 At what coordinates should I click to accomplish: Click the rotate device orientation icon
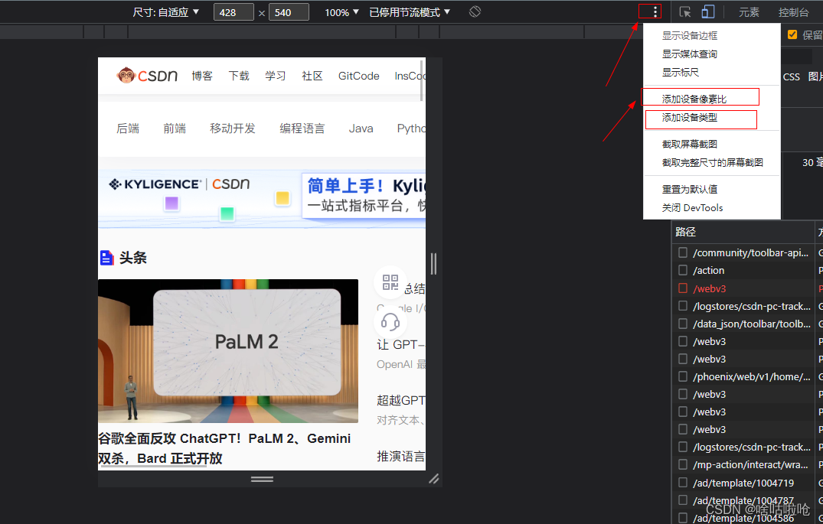475,11
